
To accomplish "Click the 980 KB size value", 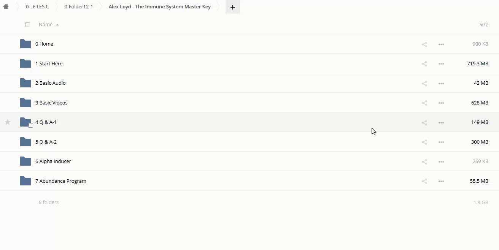I will tap(480, 44).
